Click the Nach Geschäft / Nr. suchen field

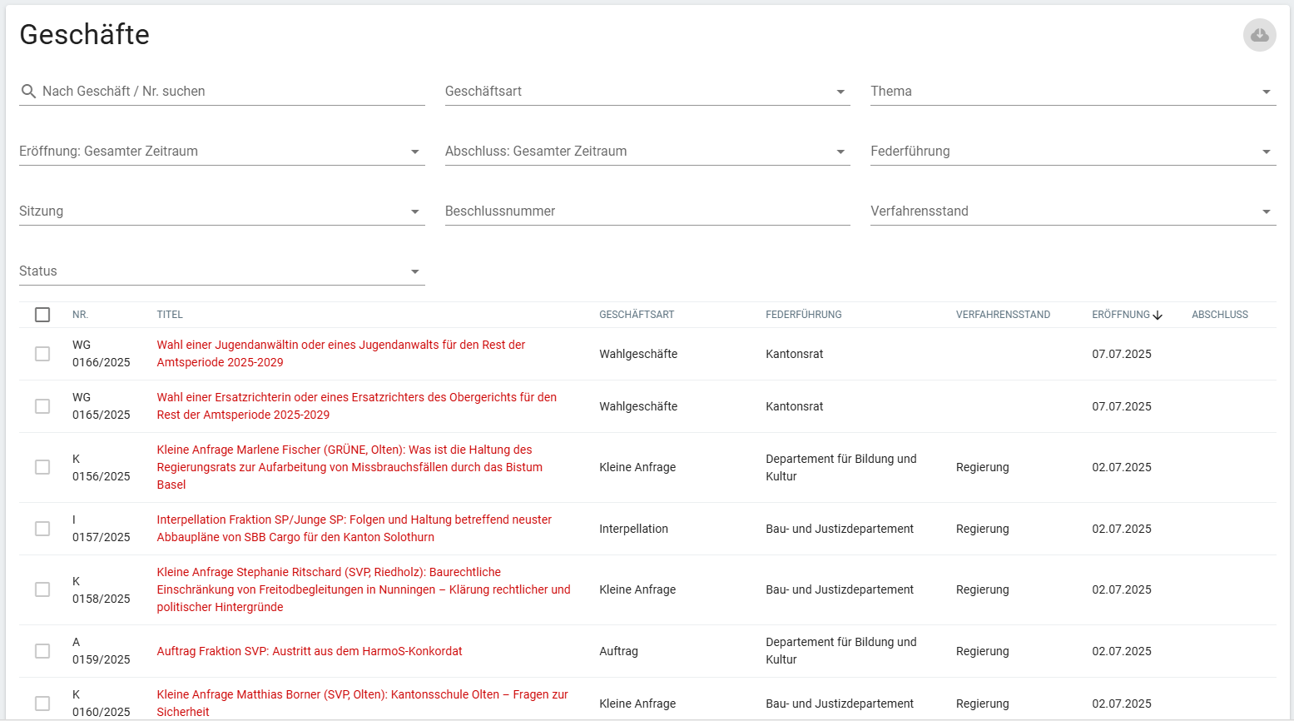[166, 92]
